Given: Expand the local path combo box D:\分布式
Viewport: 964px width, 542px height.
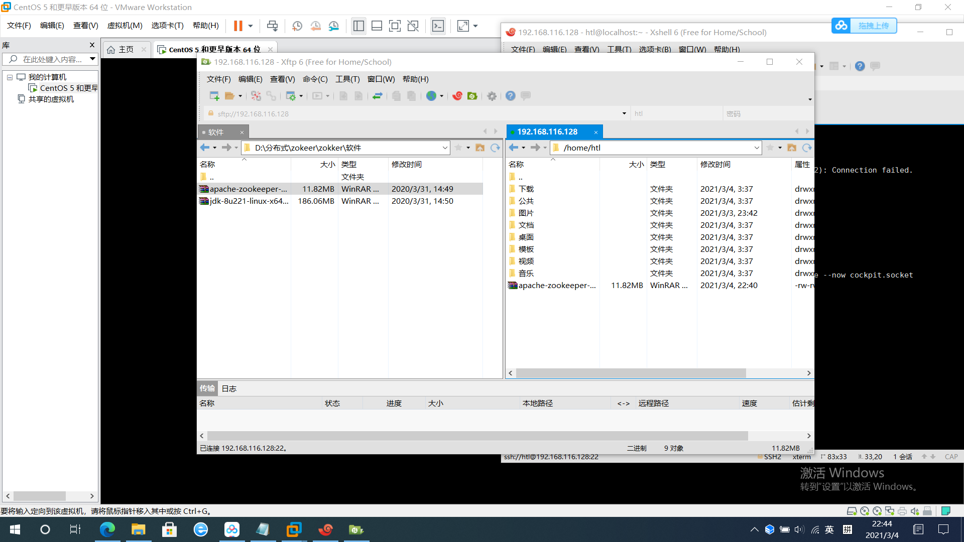Looking at the screenshot, I should click(445, 148).
